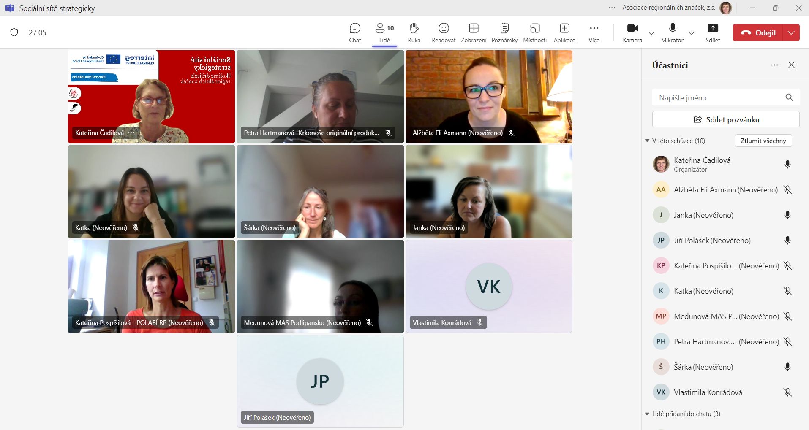809x430 pixels.
Task: Select Janka video tile
Action: pos(489,192)
